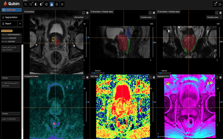Open the document notifications icon

coord(214,4)
